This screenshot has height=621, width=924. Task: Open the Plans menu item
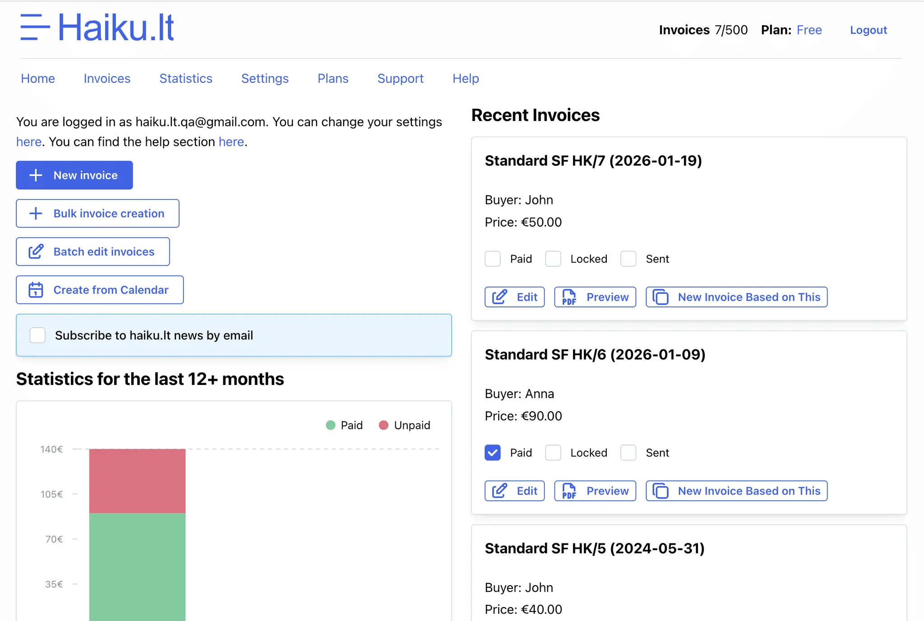pyautogui.click(x=333, y=79)
